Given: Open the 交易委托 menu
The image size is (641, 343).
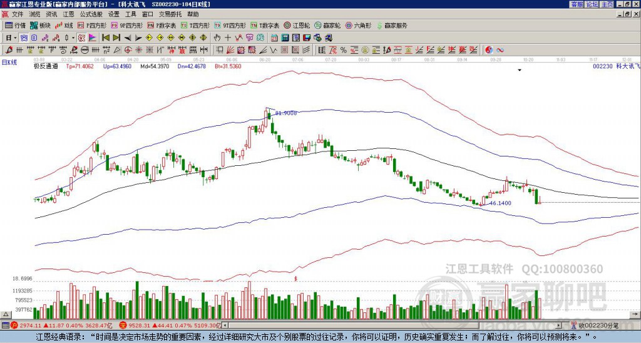Looking at the screenshot, I should point(170,14).
